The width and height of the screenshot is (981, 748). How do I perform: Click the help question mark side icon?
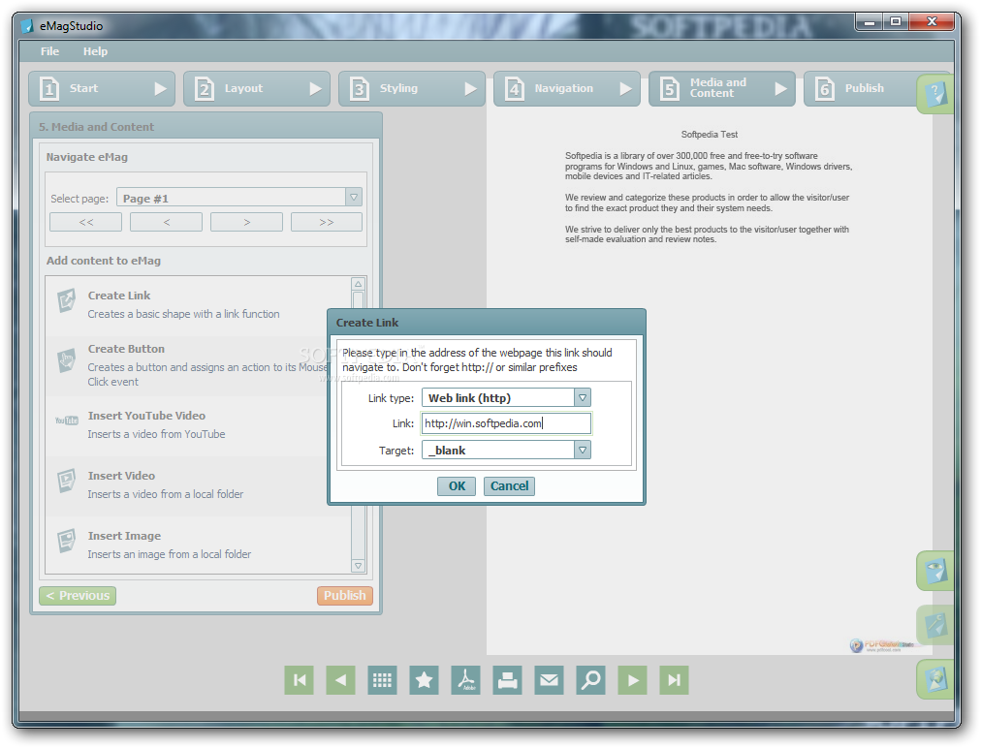[935, 94]
